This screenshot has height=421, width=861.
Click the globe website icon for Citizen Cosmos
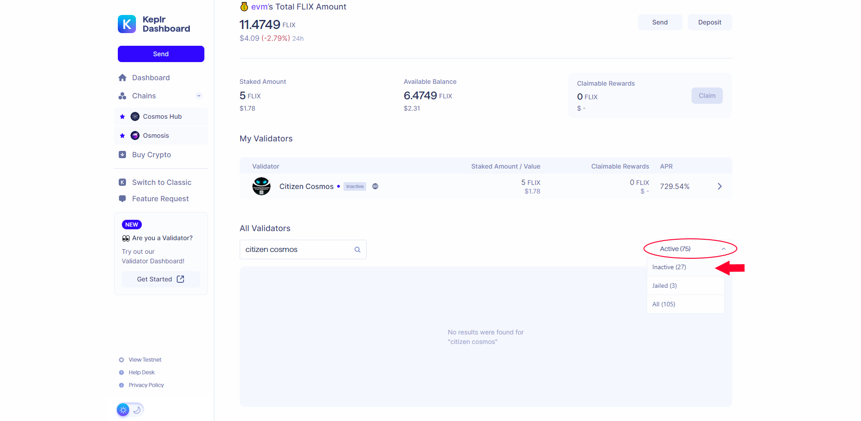tap(375, 186)
